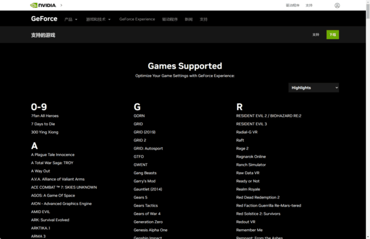Open ACE COMBAT 7: SKIES UNKNOWN
This screenshot has width=370, height=239.
(x=64, y=188)
